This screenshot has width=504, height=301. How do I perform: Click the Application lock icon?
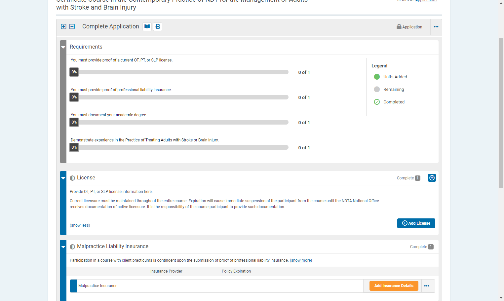399,26
